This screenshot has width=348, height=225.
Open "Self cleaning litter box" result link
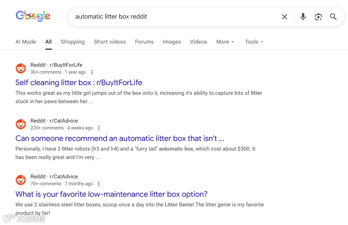(x=79, y=83)
